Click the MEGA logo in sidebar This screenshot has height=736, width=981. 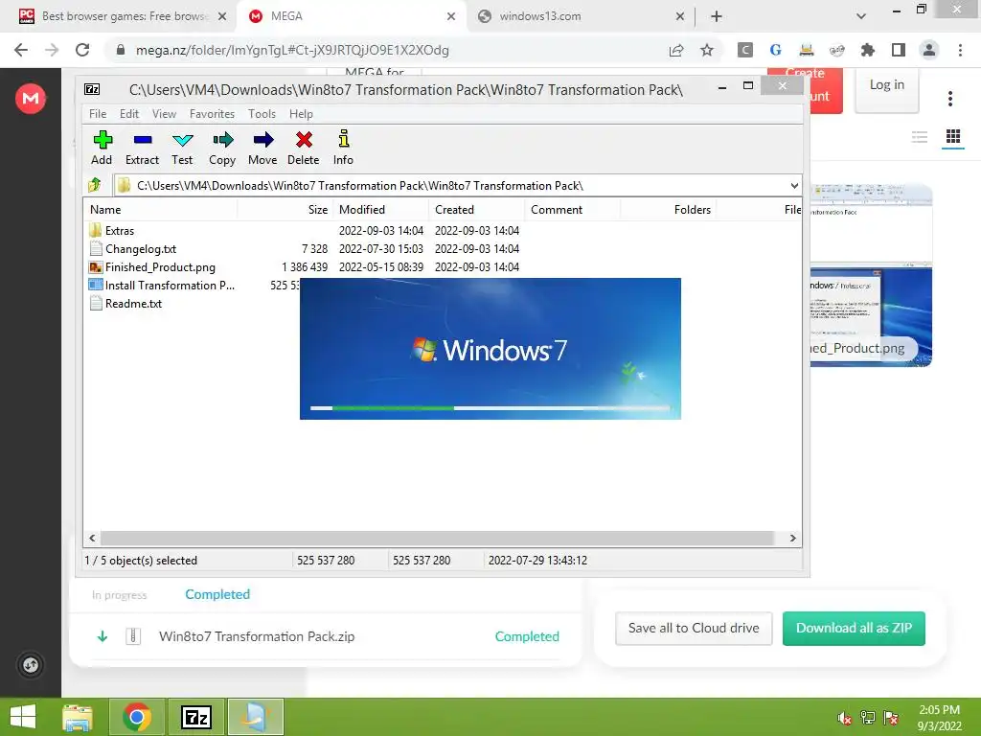[x=31, y=99]
